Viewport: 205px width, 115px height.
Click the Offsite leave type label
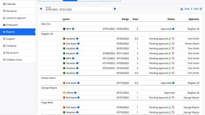tap(70, 93)
